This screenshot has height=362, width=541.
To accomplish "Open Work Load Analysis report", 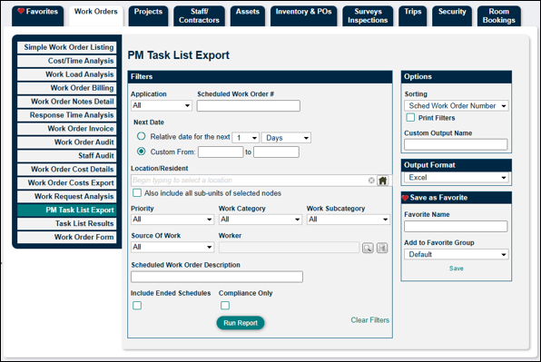I will point(67,74).
